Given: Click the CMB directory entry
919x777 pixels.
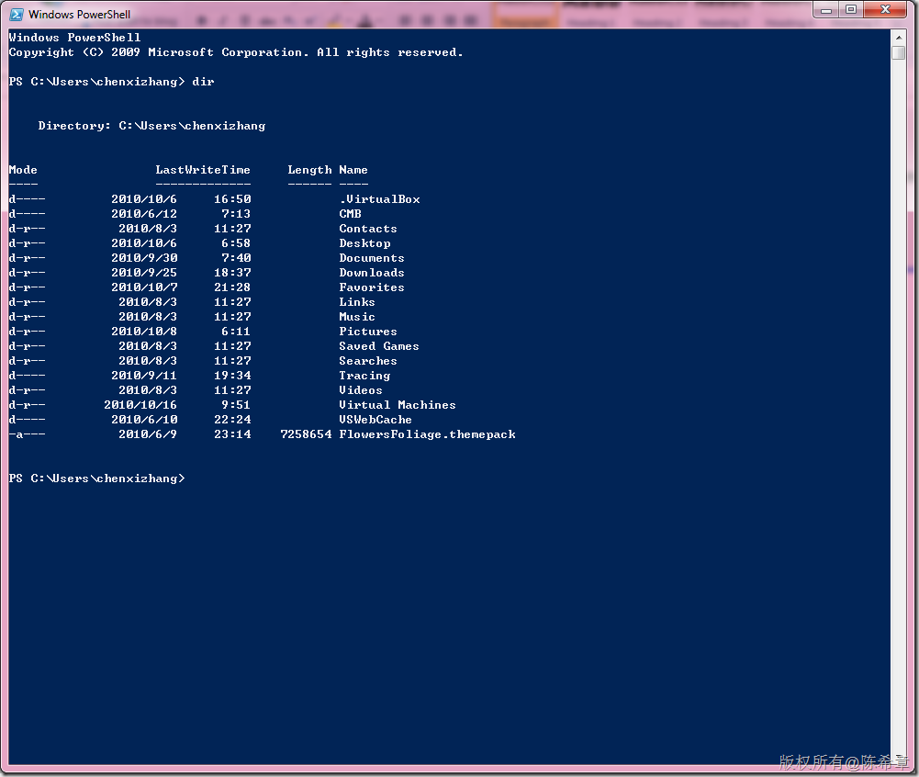Looking at the screenshot, I should tap(350, 214).
